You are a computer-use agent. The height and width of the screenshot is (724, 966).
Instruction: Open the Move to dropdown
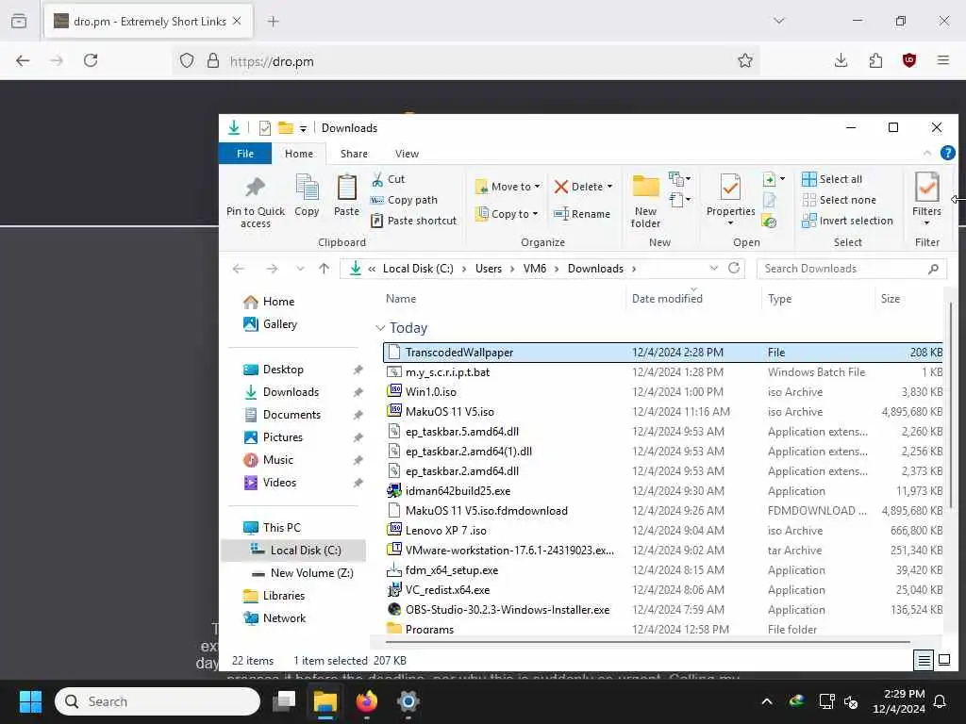pos(508,187)
